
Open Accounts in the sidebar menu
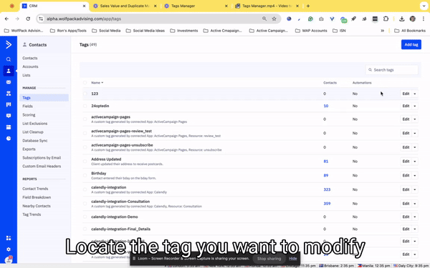(30, 66)
